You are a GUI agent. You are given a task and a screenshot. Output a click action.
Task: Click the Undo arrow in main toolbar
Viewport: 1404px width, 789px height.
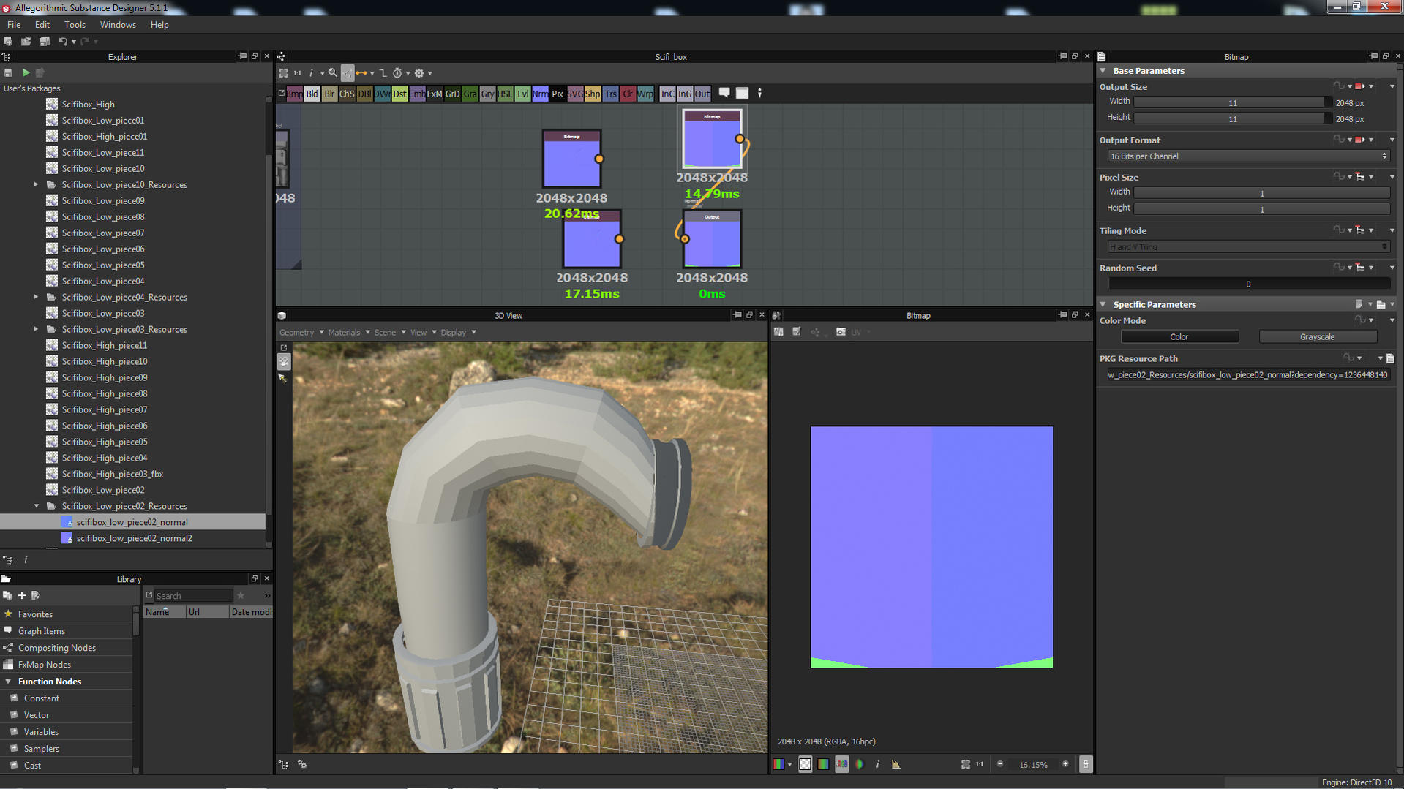tap(62, 42)
